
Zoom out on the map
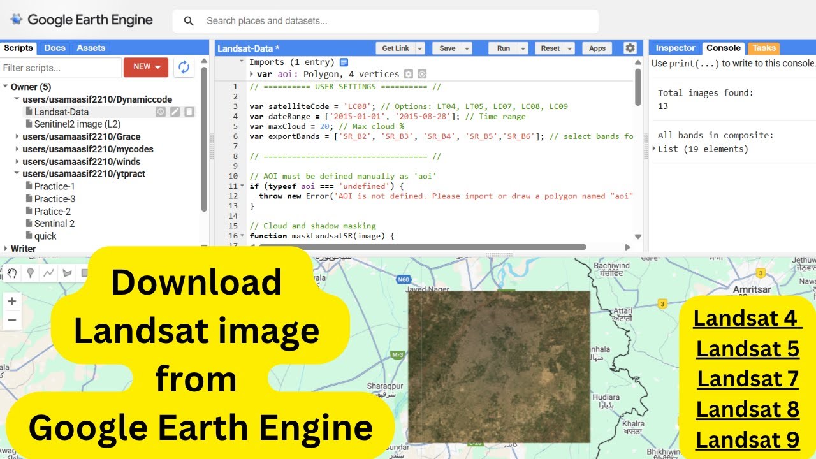pyautogui.click(x=12, y=320)
